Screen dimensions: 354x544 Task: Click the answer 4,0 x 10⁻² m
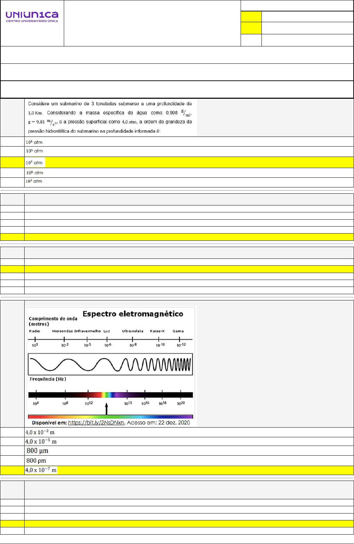[x=40, y=432]
